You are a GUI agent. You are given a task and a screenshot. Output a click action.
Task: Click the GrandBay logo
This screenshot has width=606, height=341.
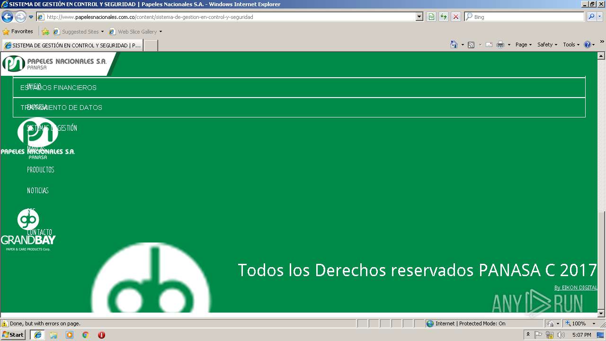pyautogui.click(x=28, y=230)
